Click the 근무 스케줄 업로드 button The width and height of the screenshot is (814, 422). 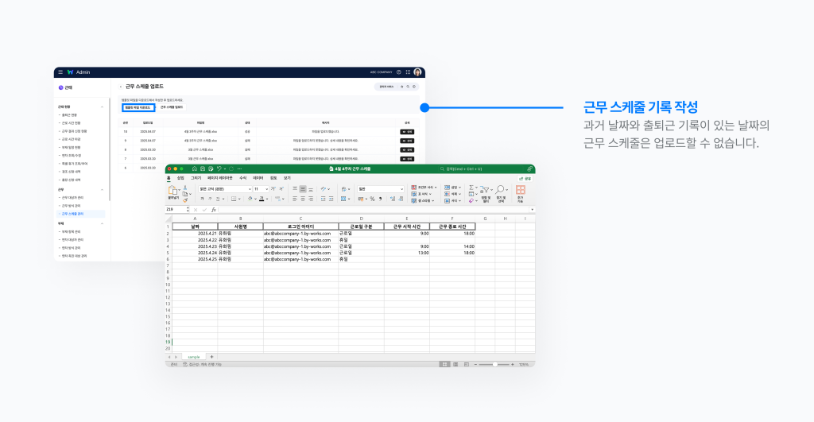point(172,107)
